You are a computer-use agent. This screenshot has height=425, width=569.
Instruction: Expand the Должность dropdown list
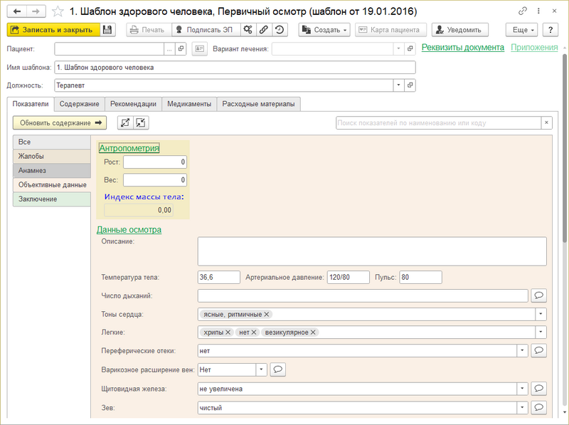point(398,85)
